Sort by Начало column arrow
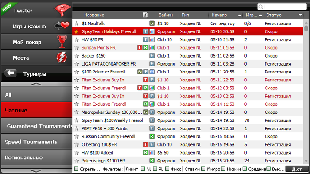This screenshot has width=310, height=174. point(240,15)
